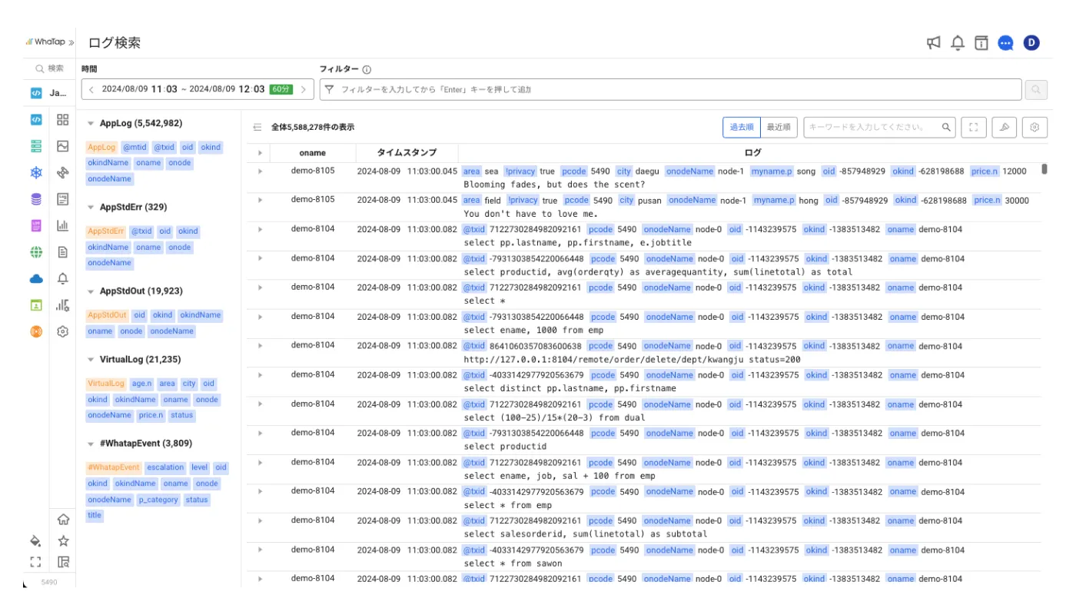Go to home via house icon
Image resolution: width=1076 pixels, height=615 pixels.
pyautogui.click(x=63, y=520)
